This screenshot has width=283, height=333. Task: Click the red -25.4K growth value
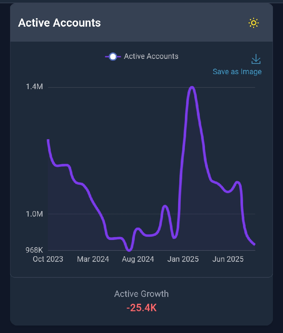[141, 308]
